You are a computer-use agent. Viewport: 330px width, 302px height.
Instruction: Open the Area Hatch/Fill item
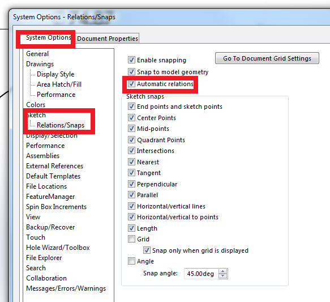[59, 84]
